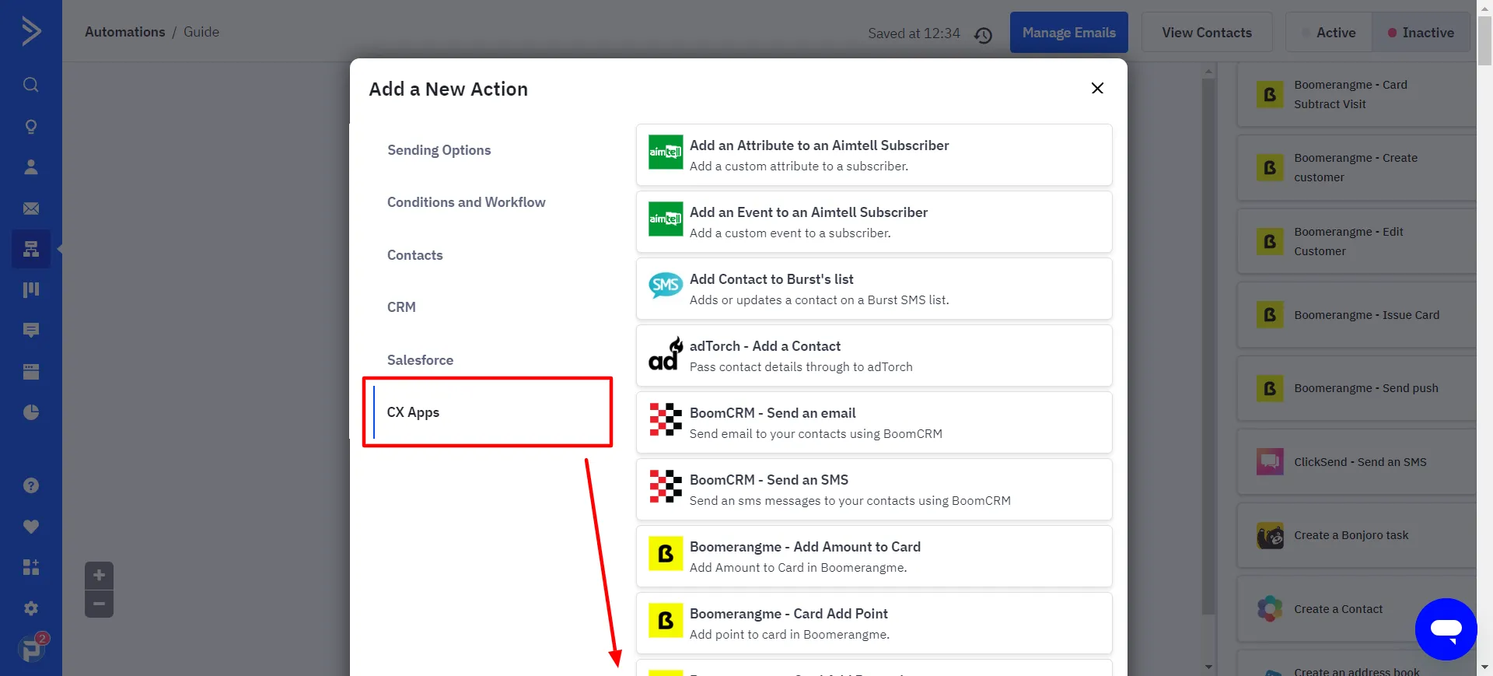This screenshot has width=1493, height=676.
Task: Click the Bonjoro bear icon in the right panel
Action: [1270, 535]
